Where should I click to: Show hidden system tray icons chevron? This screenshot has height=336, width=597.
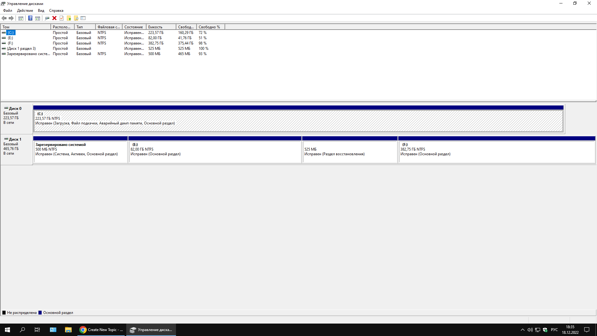[x=522, y=330]
